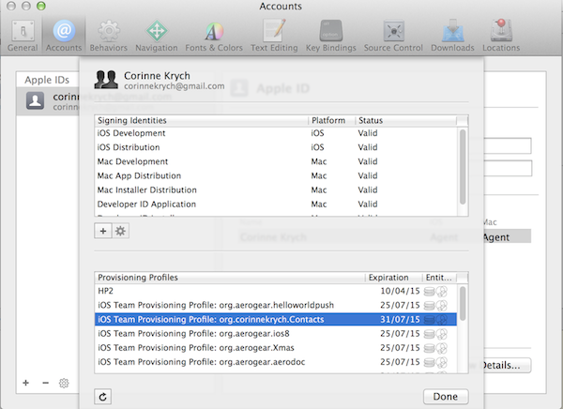Select the org.corinnekrych.Contacts profile
The height and width of the screenshot is (409, 563).
276,319
